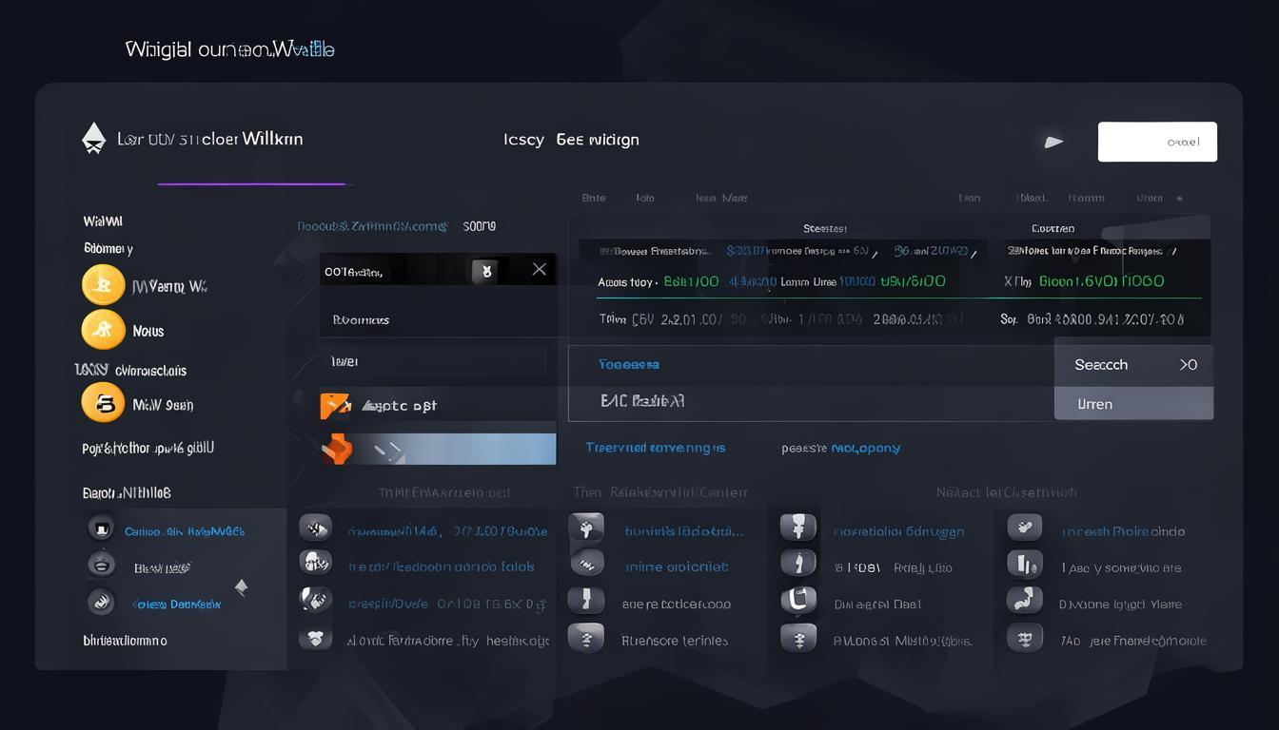Click the square badge icon left of the X

[x=485, y=271]
